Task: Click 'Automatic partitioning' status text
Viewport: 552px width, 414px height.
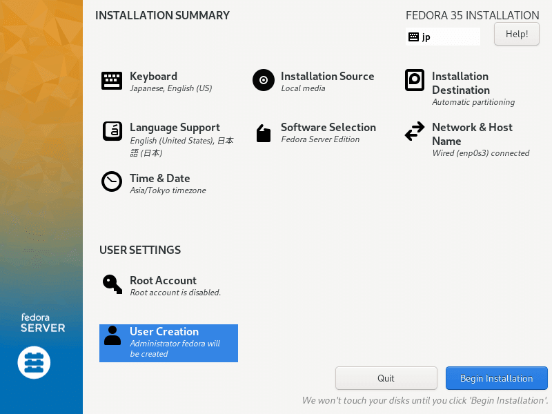Action: (x=473, y=102)
